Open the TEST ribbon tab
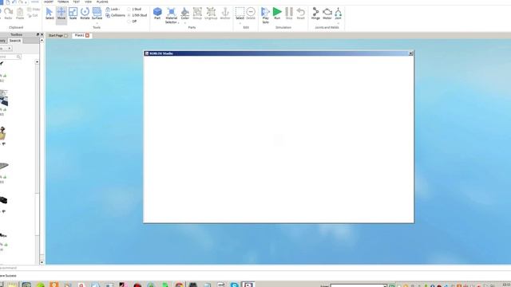Image resolution: width=511 pixels, height=287 pixels. point(77,2)
